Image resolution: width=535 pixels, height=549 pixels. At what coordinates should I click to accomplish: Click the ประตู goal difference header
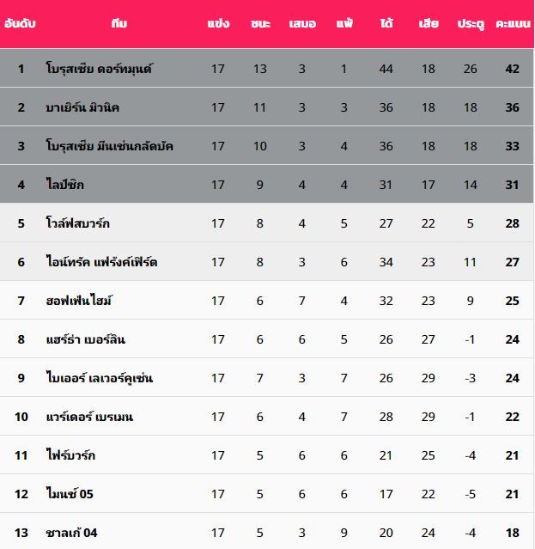click(x=471, y=24)
